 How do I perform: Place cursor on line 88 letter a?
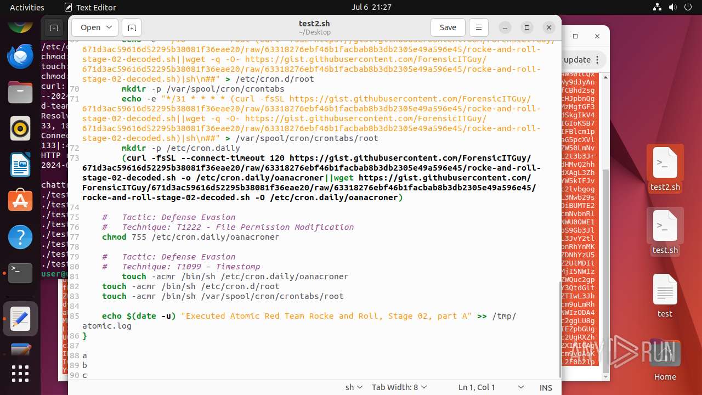84,356
